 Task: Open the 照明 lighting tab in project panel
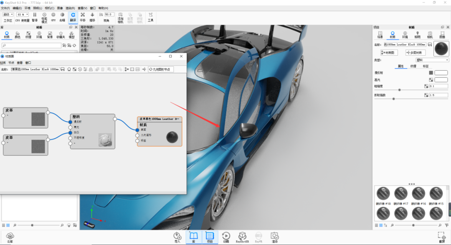[417, 35]
